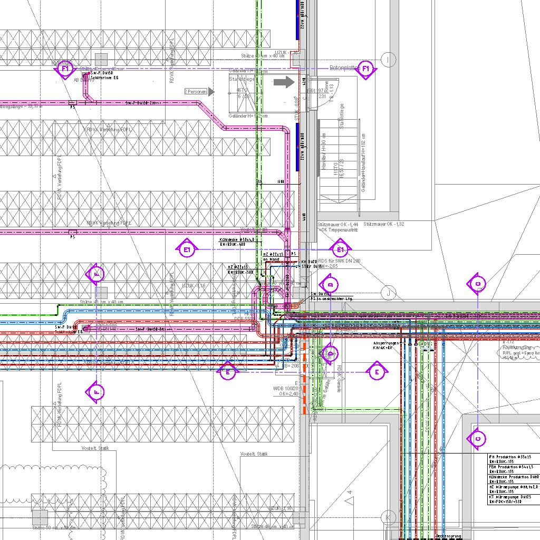This screenshot has width=540, height=540.
Task: Click grid axis bubble I
Action: tap(389, 60)
